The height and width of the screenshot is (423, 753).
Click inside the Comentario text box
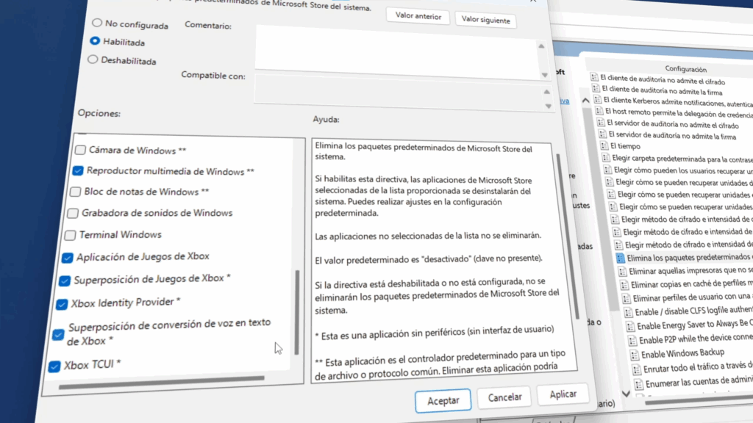click(396, 51)
